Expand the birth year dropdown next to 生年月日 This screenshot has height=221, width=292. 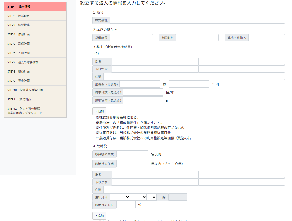(120, 197)
